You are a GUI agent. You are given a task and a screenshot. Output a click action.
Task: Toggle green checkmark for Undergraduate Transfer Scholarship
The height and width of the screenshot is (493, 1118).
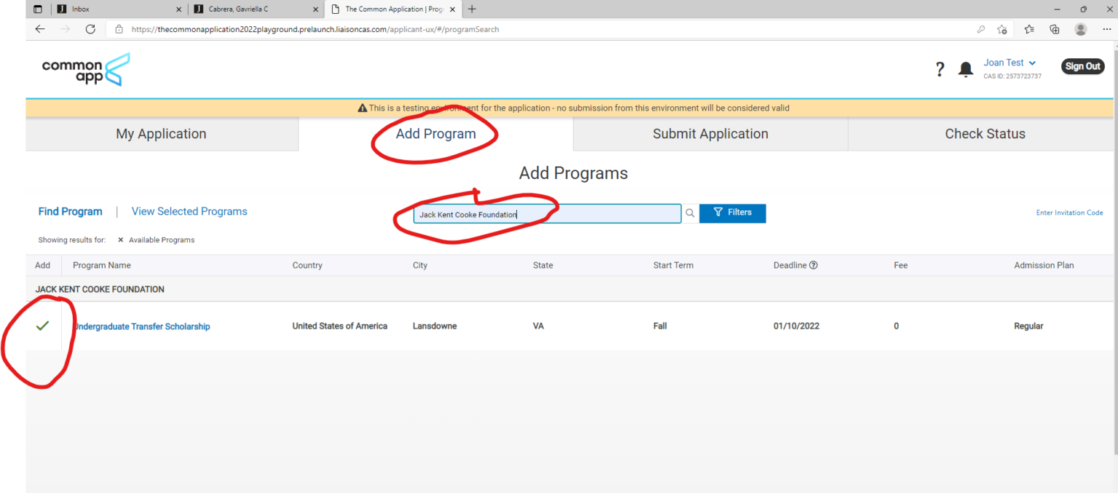pyautogui.click(x=42, y=326)
